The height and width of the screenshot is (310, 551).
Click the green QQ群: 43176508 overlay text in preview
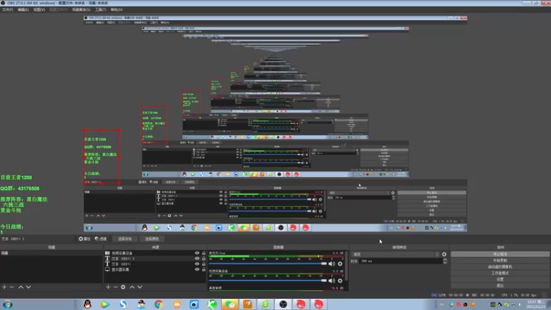pos(20,189)
